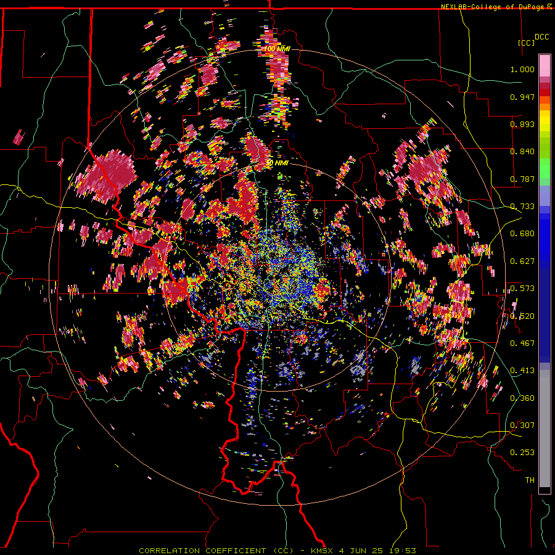Click the TH label at the legend bottom
This screenshot has width=555, height=555.
(530, 480)
